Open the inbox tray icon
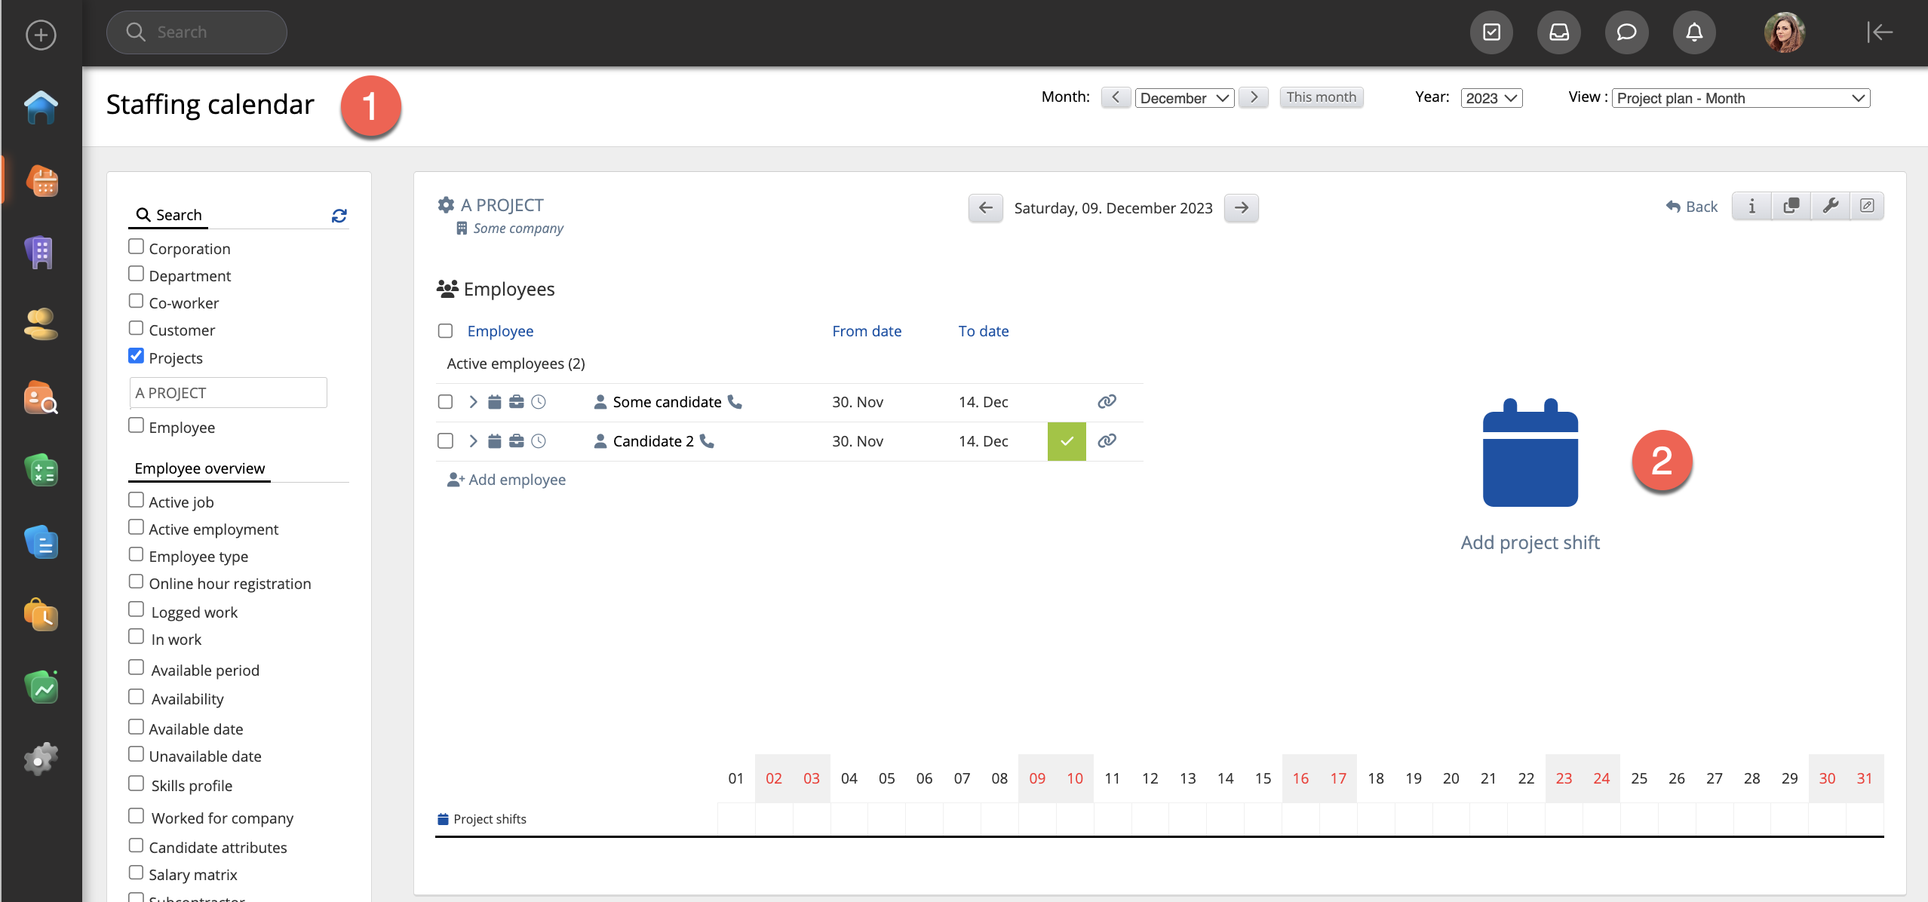1928x902 pixels. 1558,32
